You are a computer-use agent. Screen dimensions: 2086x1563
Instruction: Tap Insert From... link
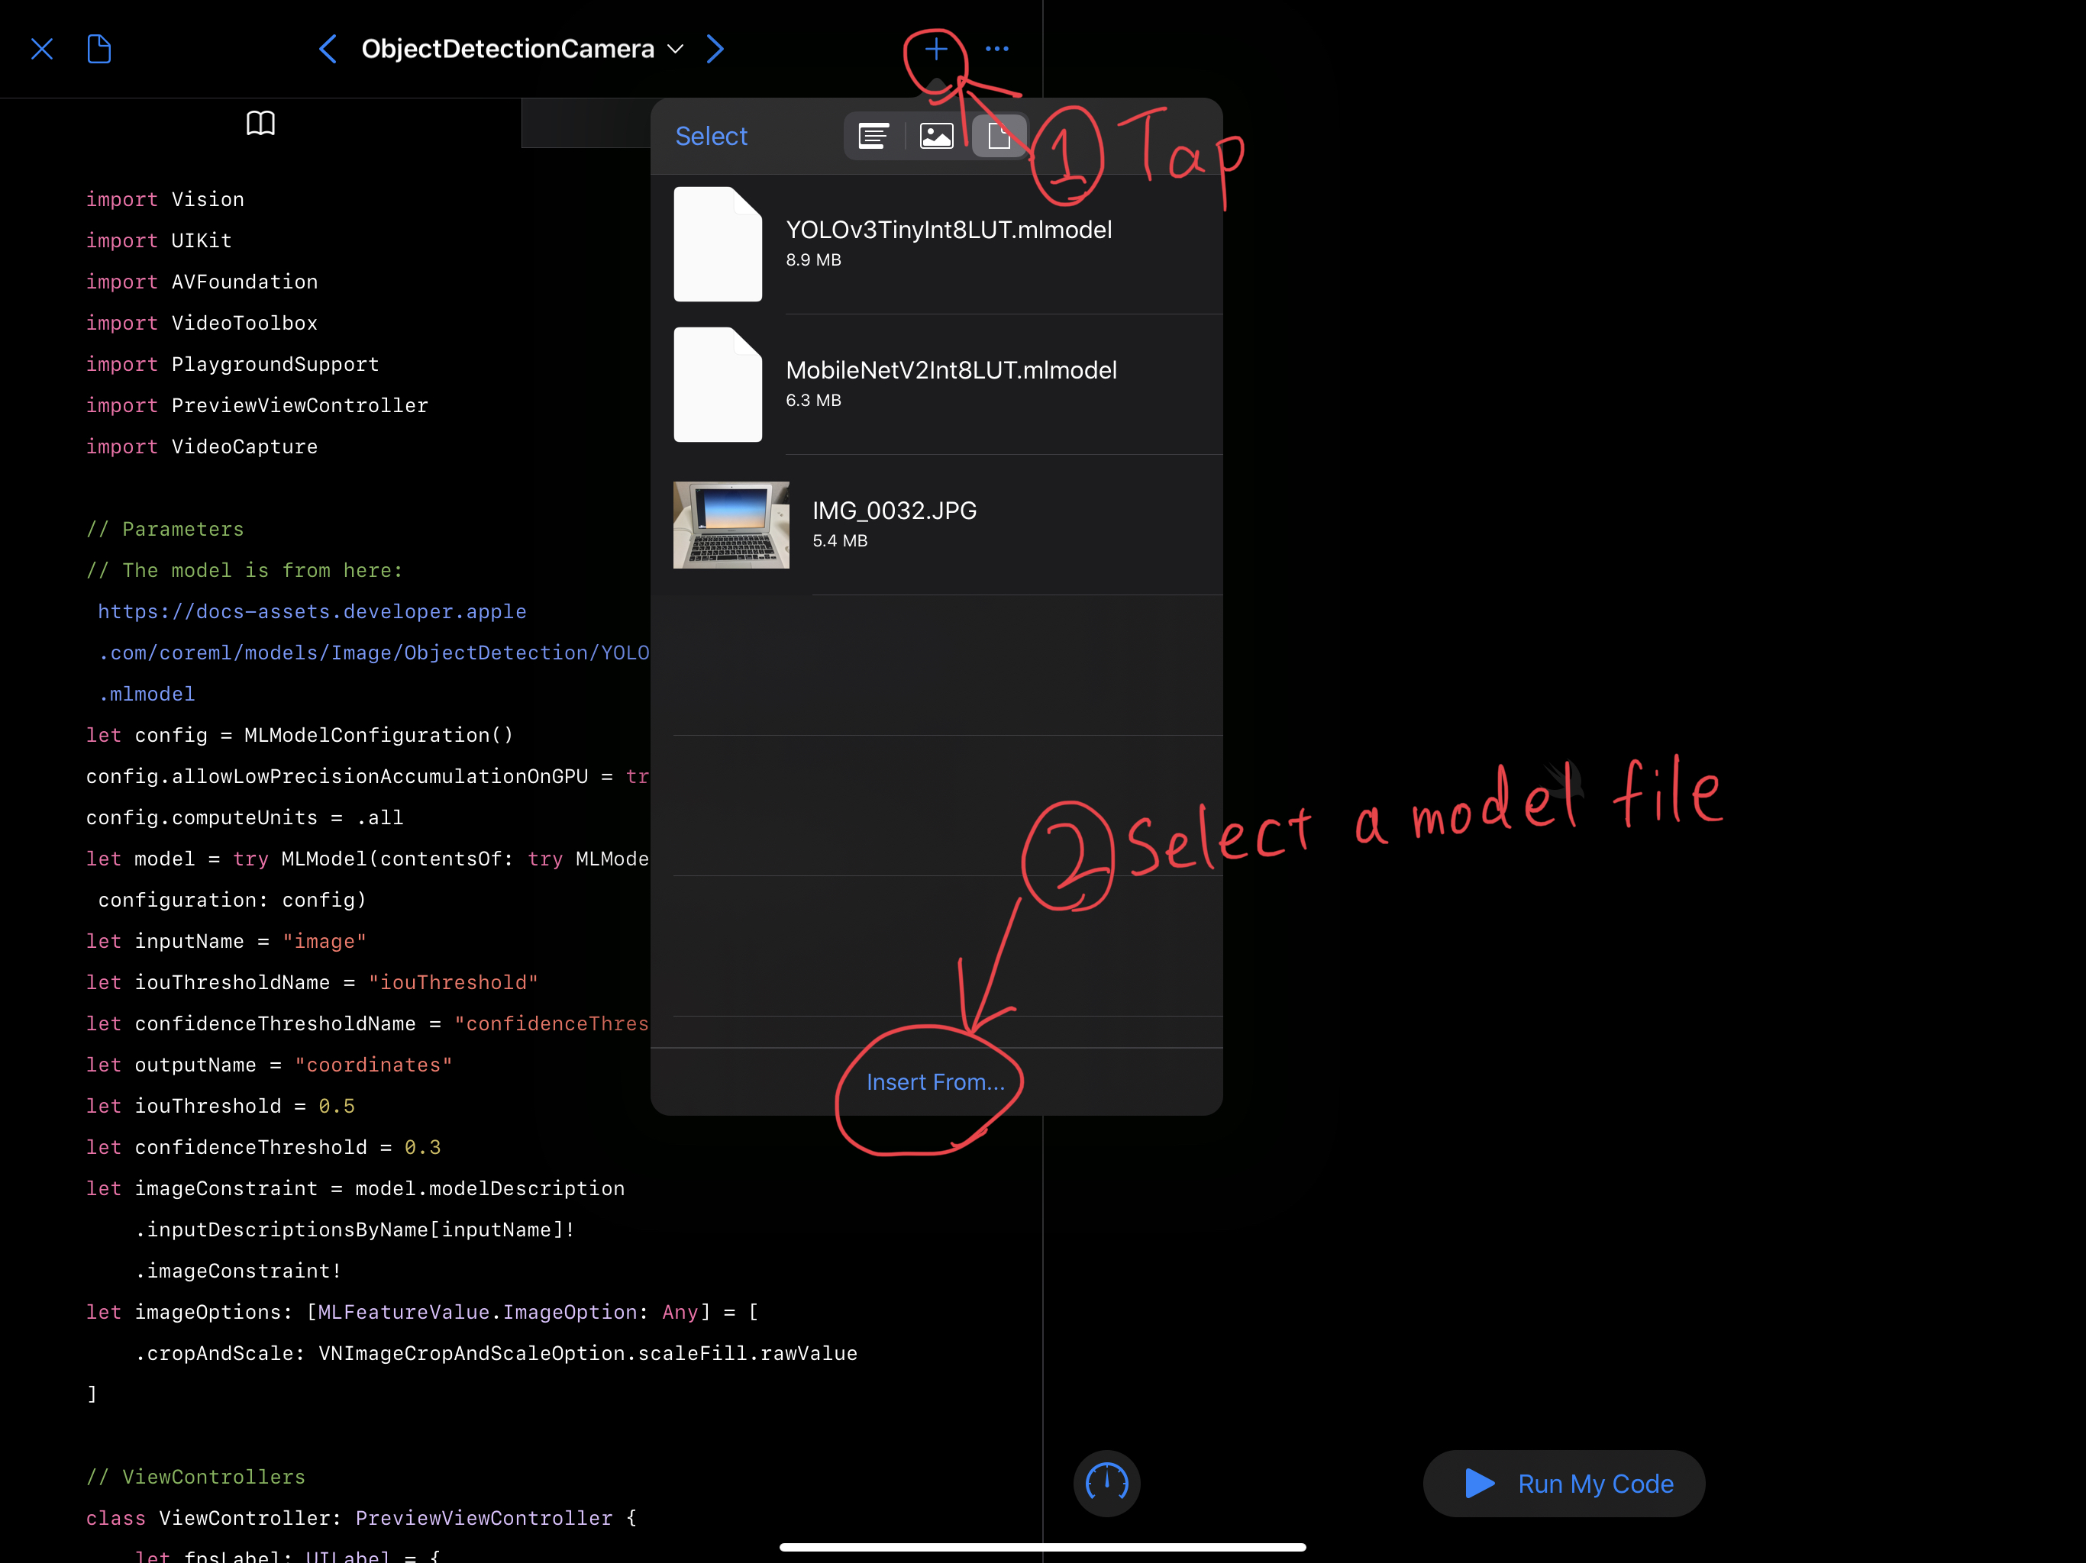click(x=935, y=1082)
